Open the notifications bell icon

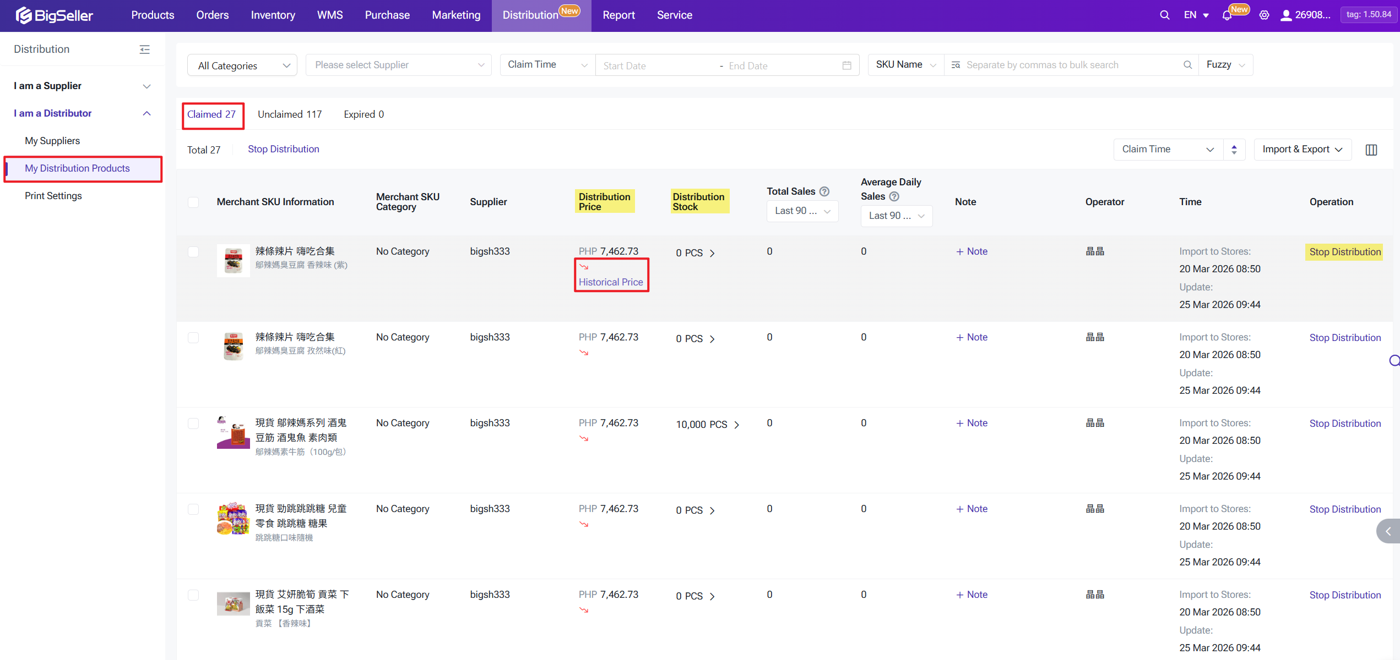[x=1227, y=15]
